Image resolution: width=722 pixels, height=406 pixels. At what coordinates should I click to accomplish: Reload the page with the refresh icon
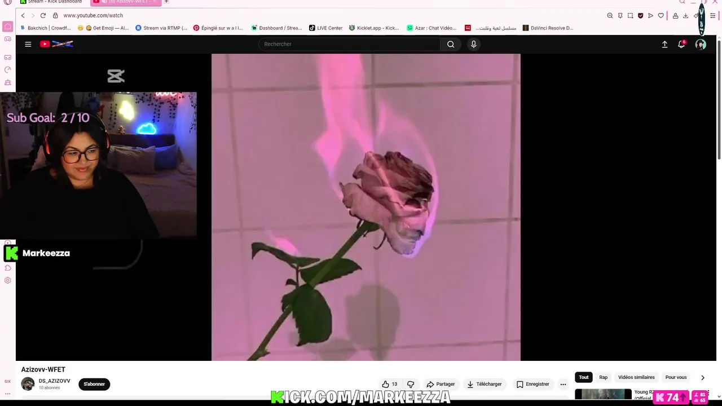(x=43, y=16)
